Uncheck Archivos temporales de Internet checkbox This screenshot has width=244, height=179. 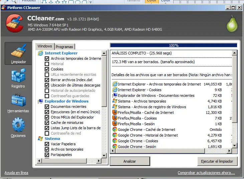coord(47,58)
